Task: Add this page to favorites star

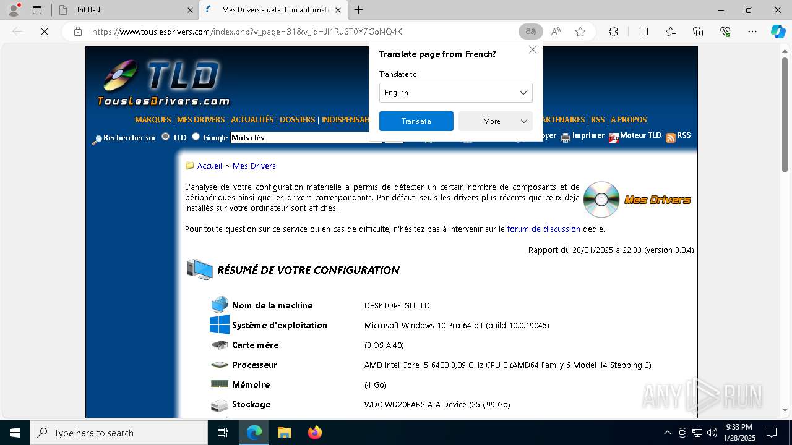Action: (x=580, y=32)
